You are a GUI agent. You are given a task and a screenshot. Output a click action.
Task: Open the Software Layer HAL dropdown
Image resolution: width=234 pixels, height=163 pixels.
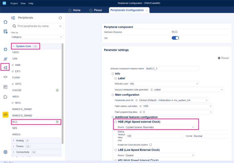pyautogui.click(x=164, y=84)
